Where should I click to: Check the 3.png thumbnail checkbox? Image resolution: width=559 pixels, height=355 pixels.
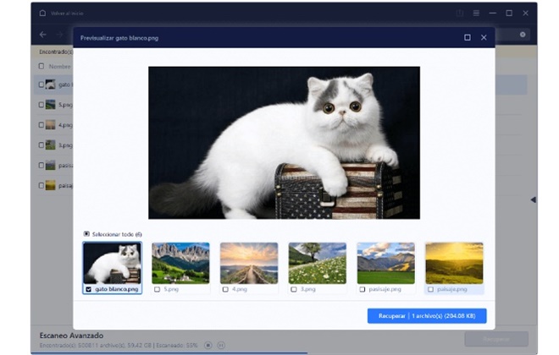(294, 289)
